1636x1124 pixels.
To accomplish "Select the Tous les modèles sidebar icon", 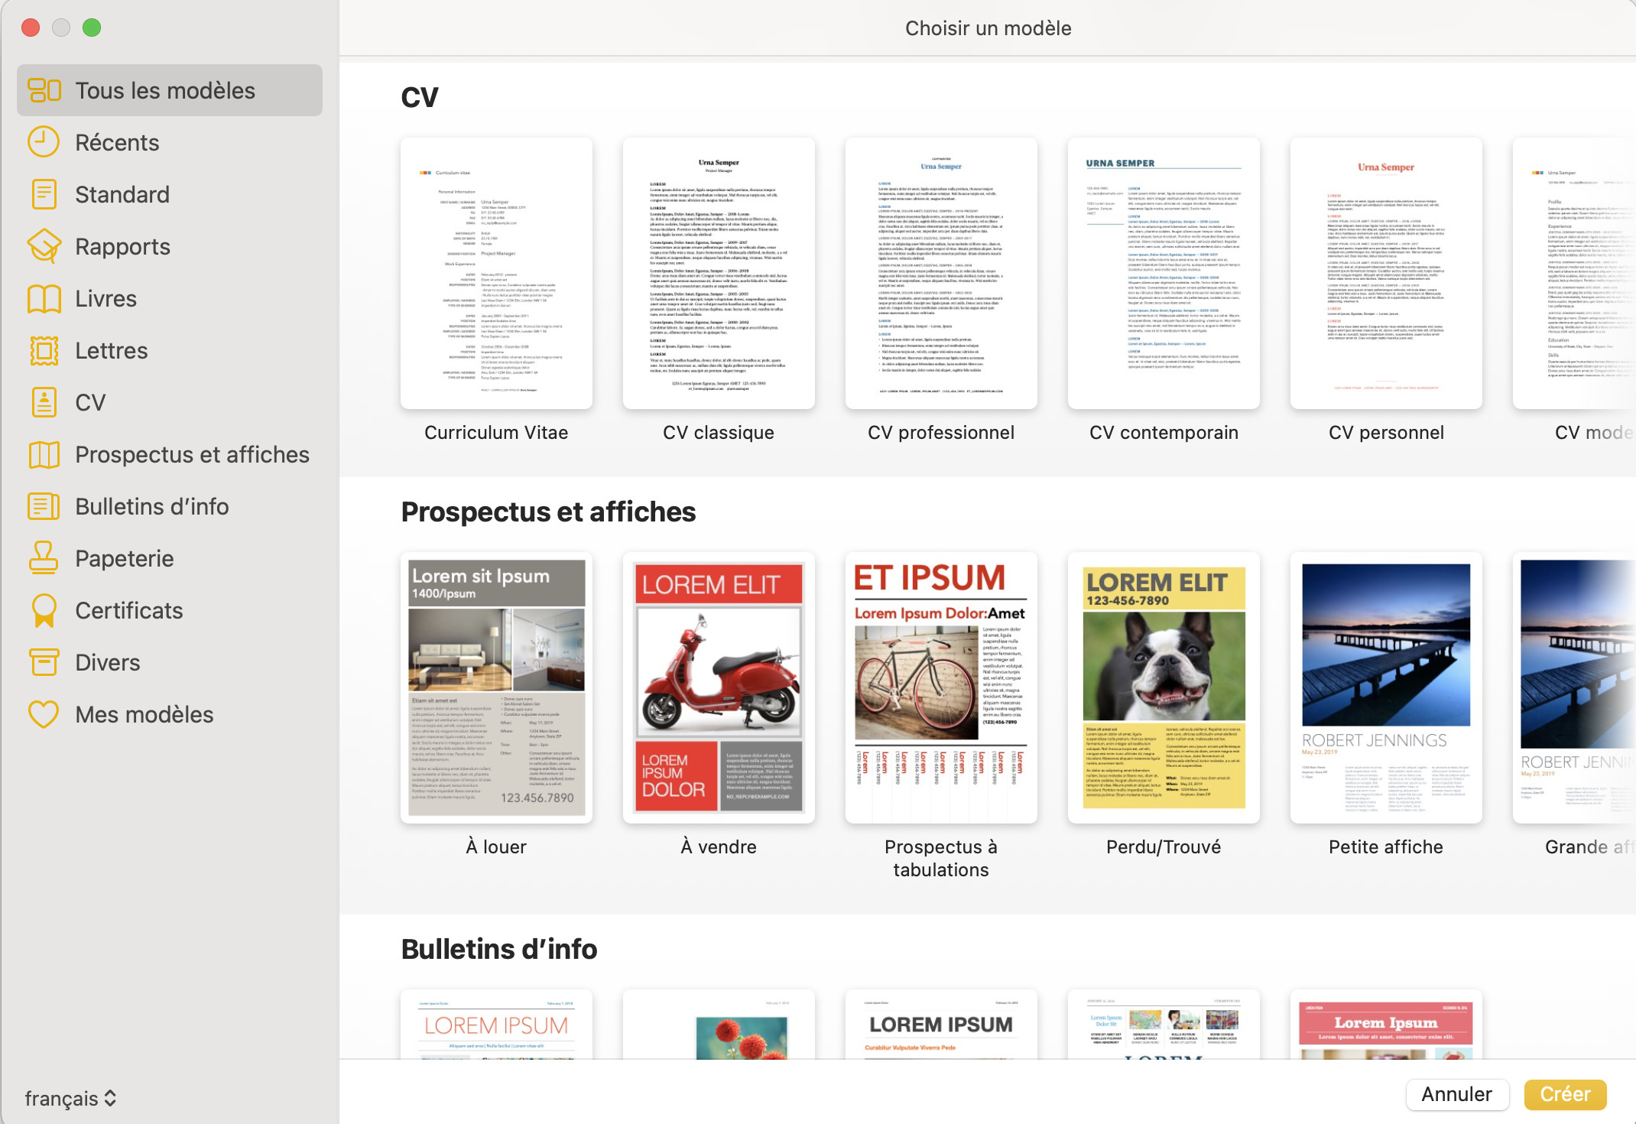I will pyautogui.click(x=44, y=90).
